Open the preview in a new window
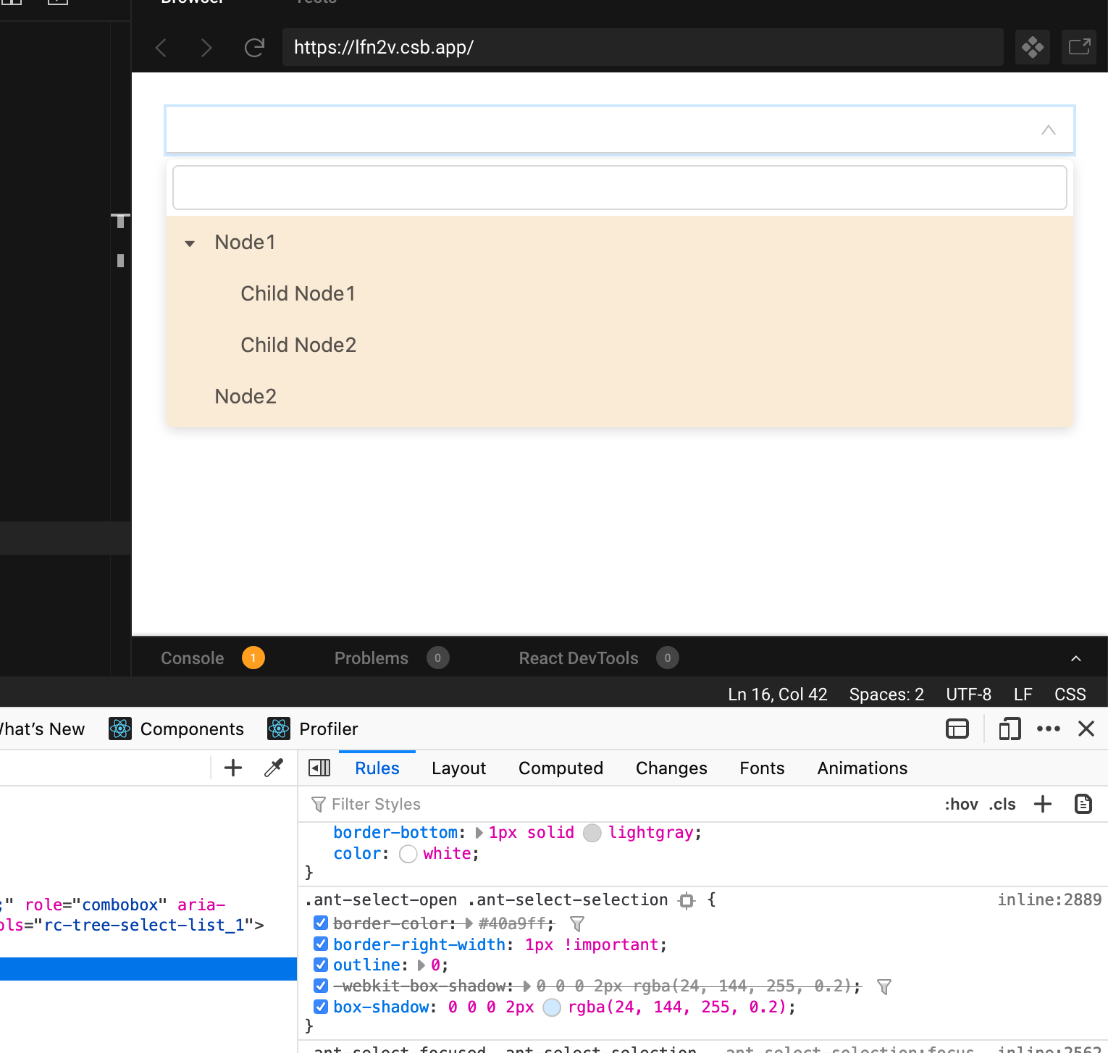Viewport: 1108px width, 1053px height. point(1079,46)
